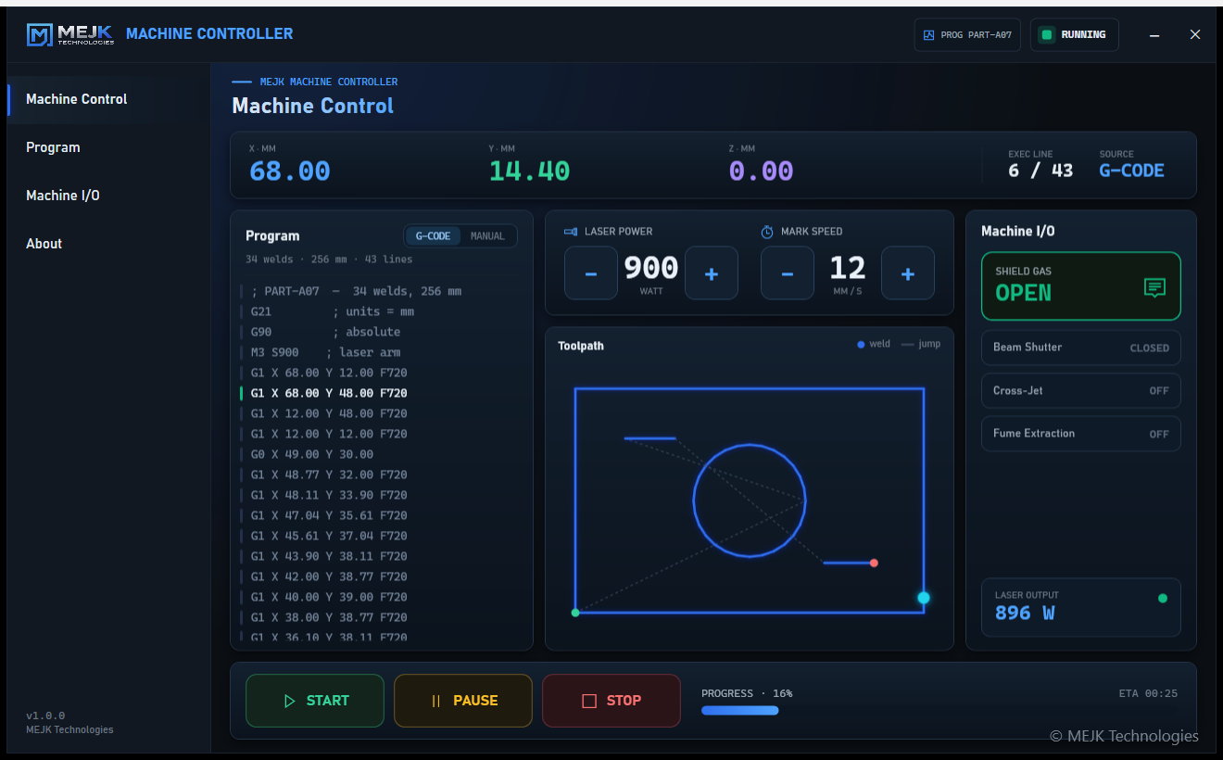
Task: Click the ETA 00:25 readout
Action: coord(1148,693)
